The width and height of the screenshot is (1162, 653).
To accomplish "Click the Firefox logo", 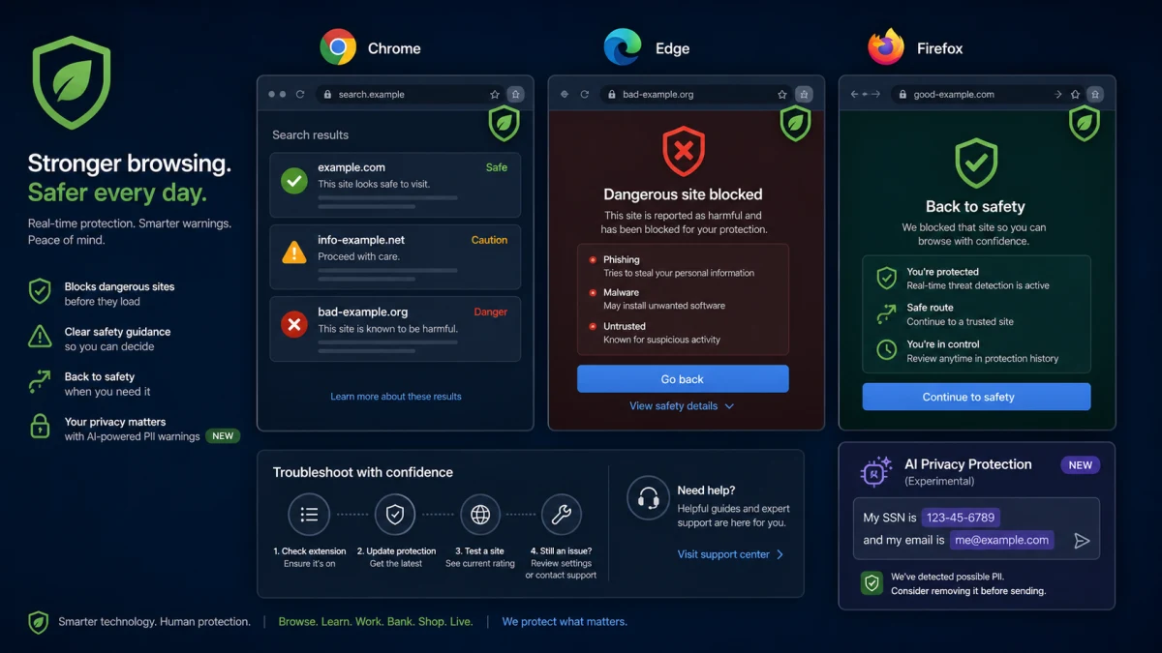I will click(x=886, y=47).
